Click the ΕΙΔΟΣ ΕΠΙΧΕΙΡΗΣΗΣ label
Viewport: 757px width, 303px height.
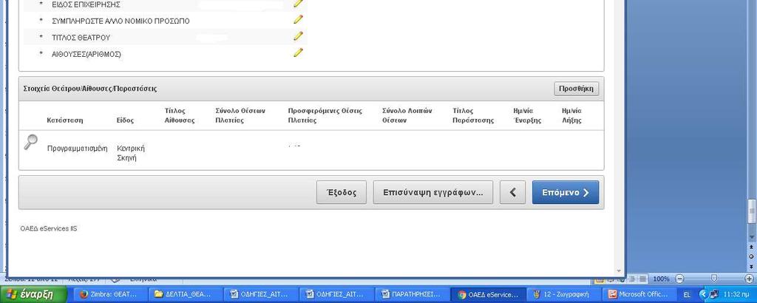coord(86,5)
